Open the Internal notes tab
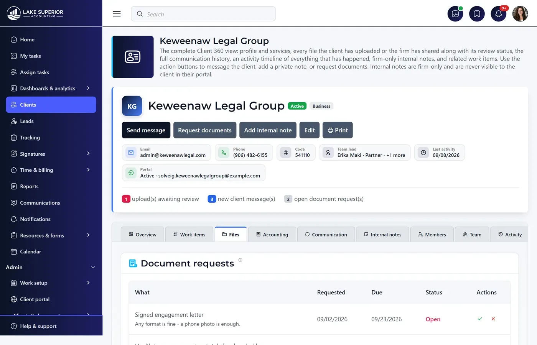The width and height of the screenshot is (537, 345). [x=383, y=235]
